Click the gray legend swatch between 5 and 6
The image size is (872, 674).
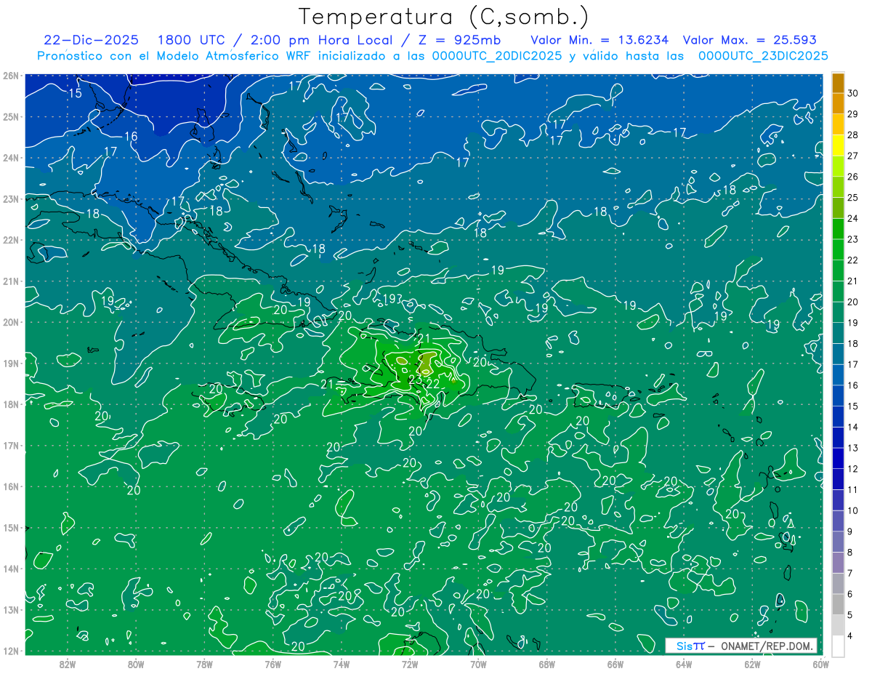(838, 605)
